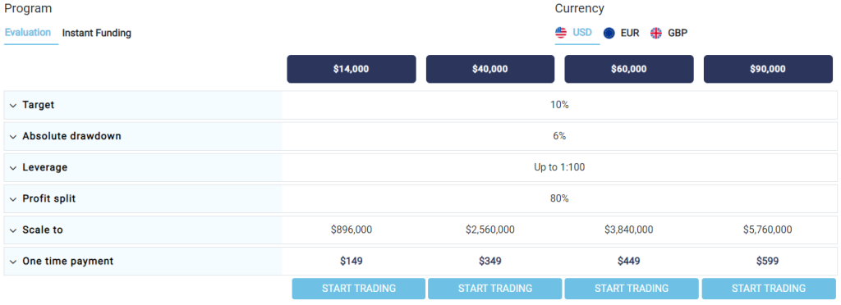Choose GBP as the currency
Image resolution: width=841 pixels, height=305 pixels.
pyautogui.click(x=678, y=33)
